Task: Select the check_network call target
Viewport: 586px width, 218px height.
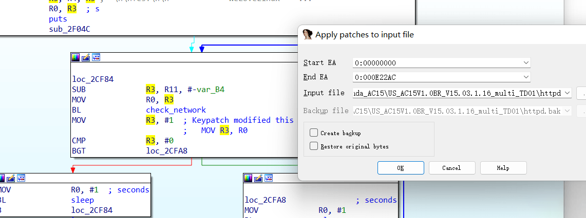Action: point(176,110)
